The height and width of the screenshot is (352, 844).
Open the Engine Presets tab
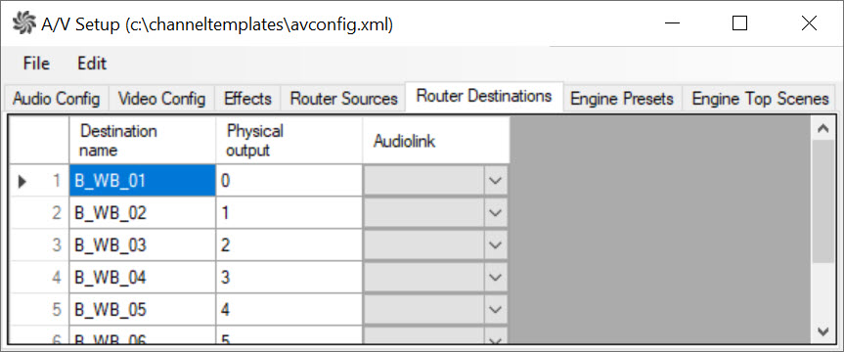pos(622,99)
